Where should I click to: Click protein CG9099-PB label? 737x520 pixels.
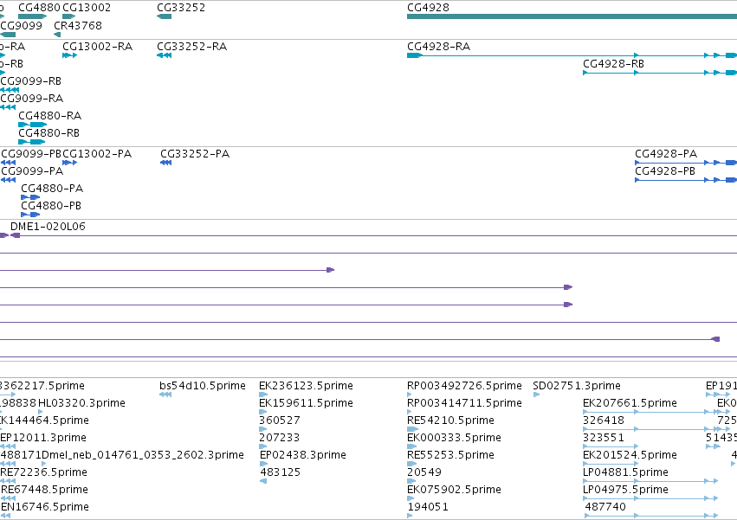[31, 154]
